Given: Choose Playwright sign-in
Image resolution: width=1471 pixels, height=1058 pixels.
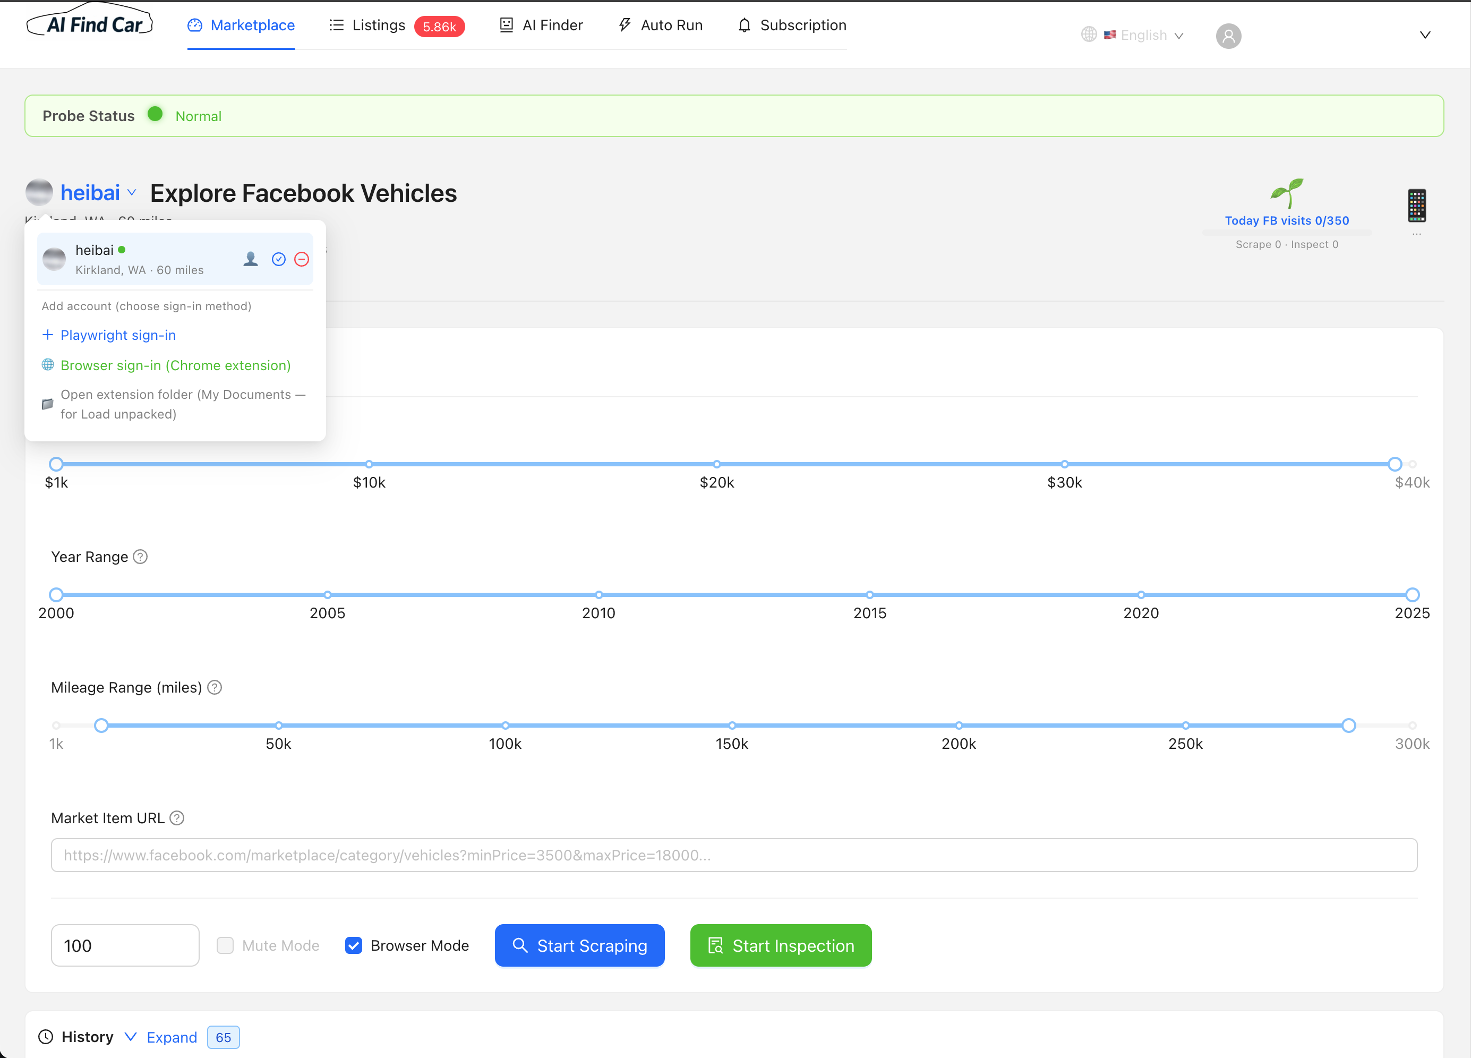Looking at the screenshot, I should pos(109,335).
